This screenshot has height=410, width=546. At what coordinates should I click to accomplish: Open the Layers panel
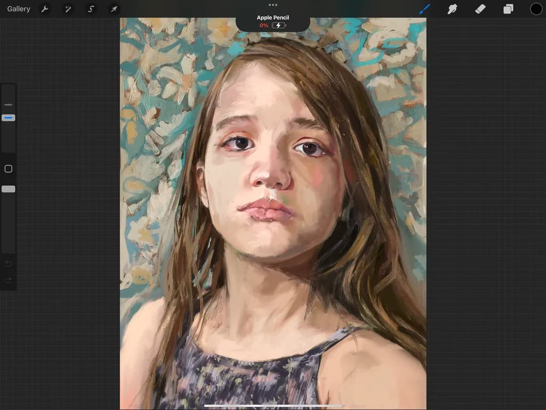[508, 9]
